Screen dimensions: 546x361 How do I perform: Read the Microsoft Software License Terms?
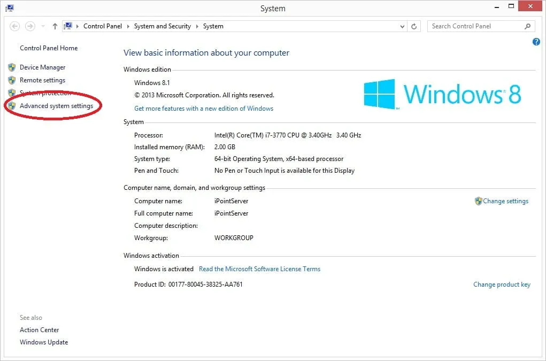pos(259,269)
